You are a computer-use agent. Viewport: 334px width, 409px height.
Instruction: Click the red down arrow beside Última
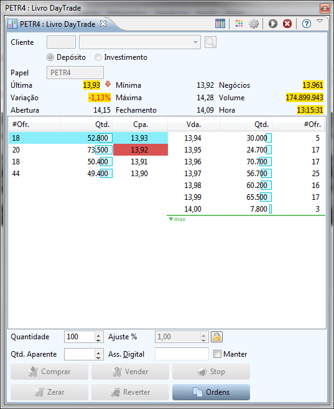pyautogui.click(x=108, y=84)
